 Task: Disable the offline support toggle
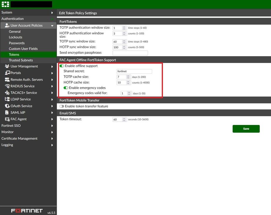point(62,66)
